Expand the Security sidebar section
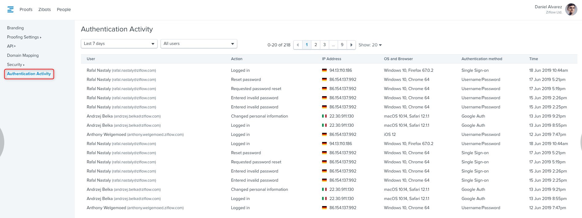The width and height of the screenshot is (582, 218). coord(15,64)
